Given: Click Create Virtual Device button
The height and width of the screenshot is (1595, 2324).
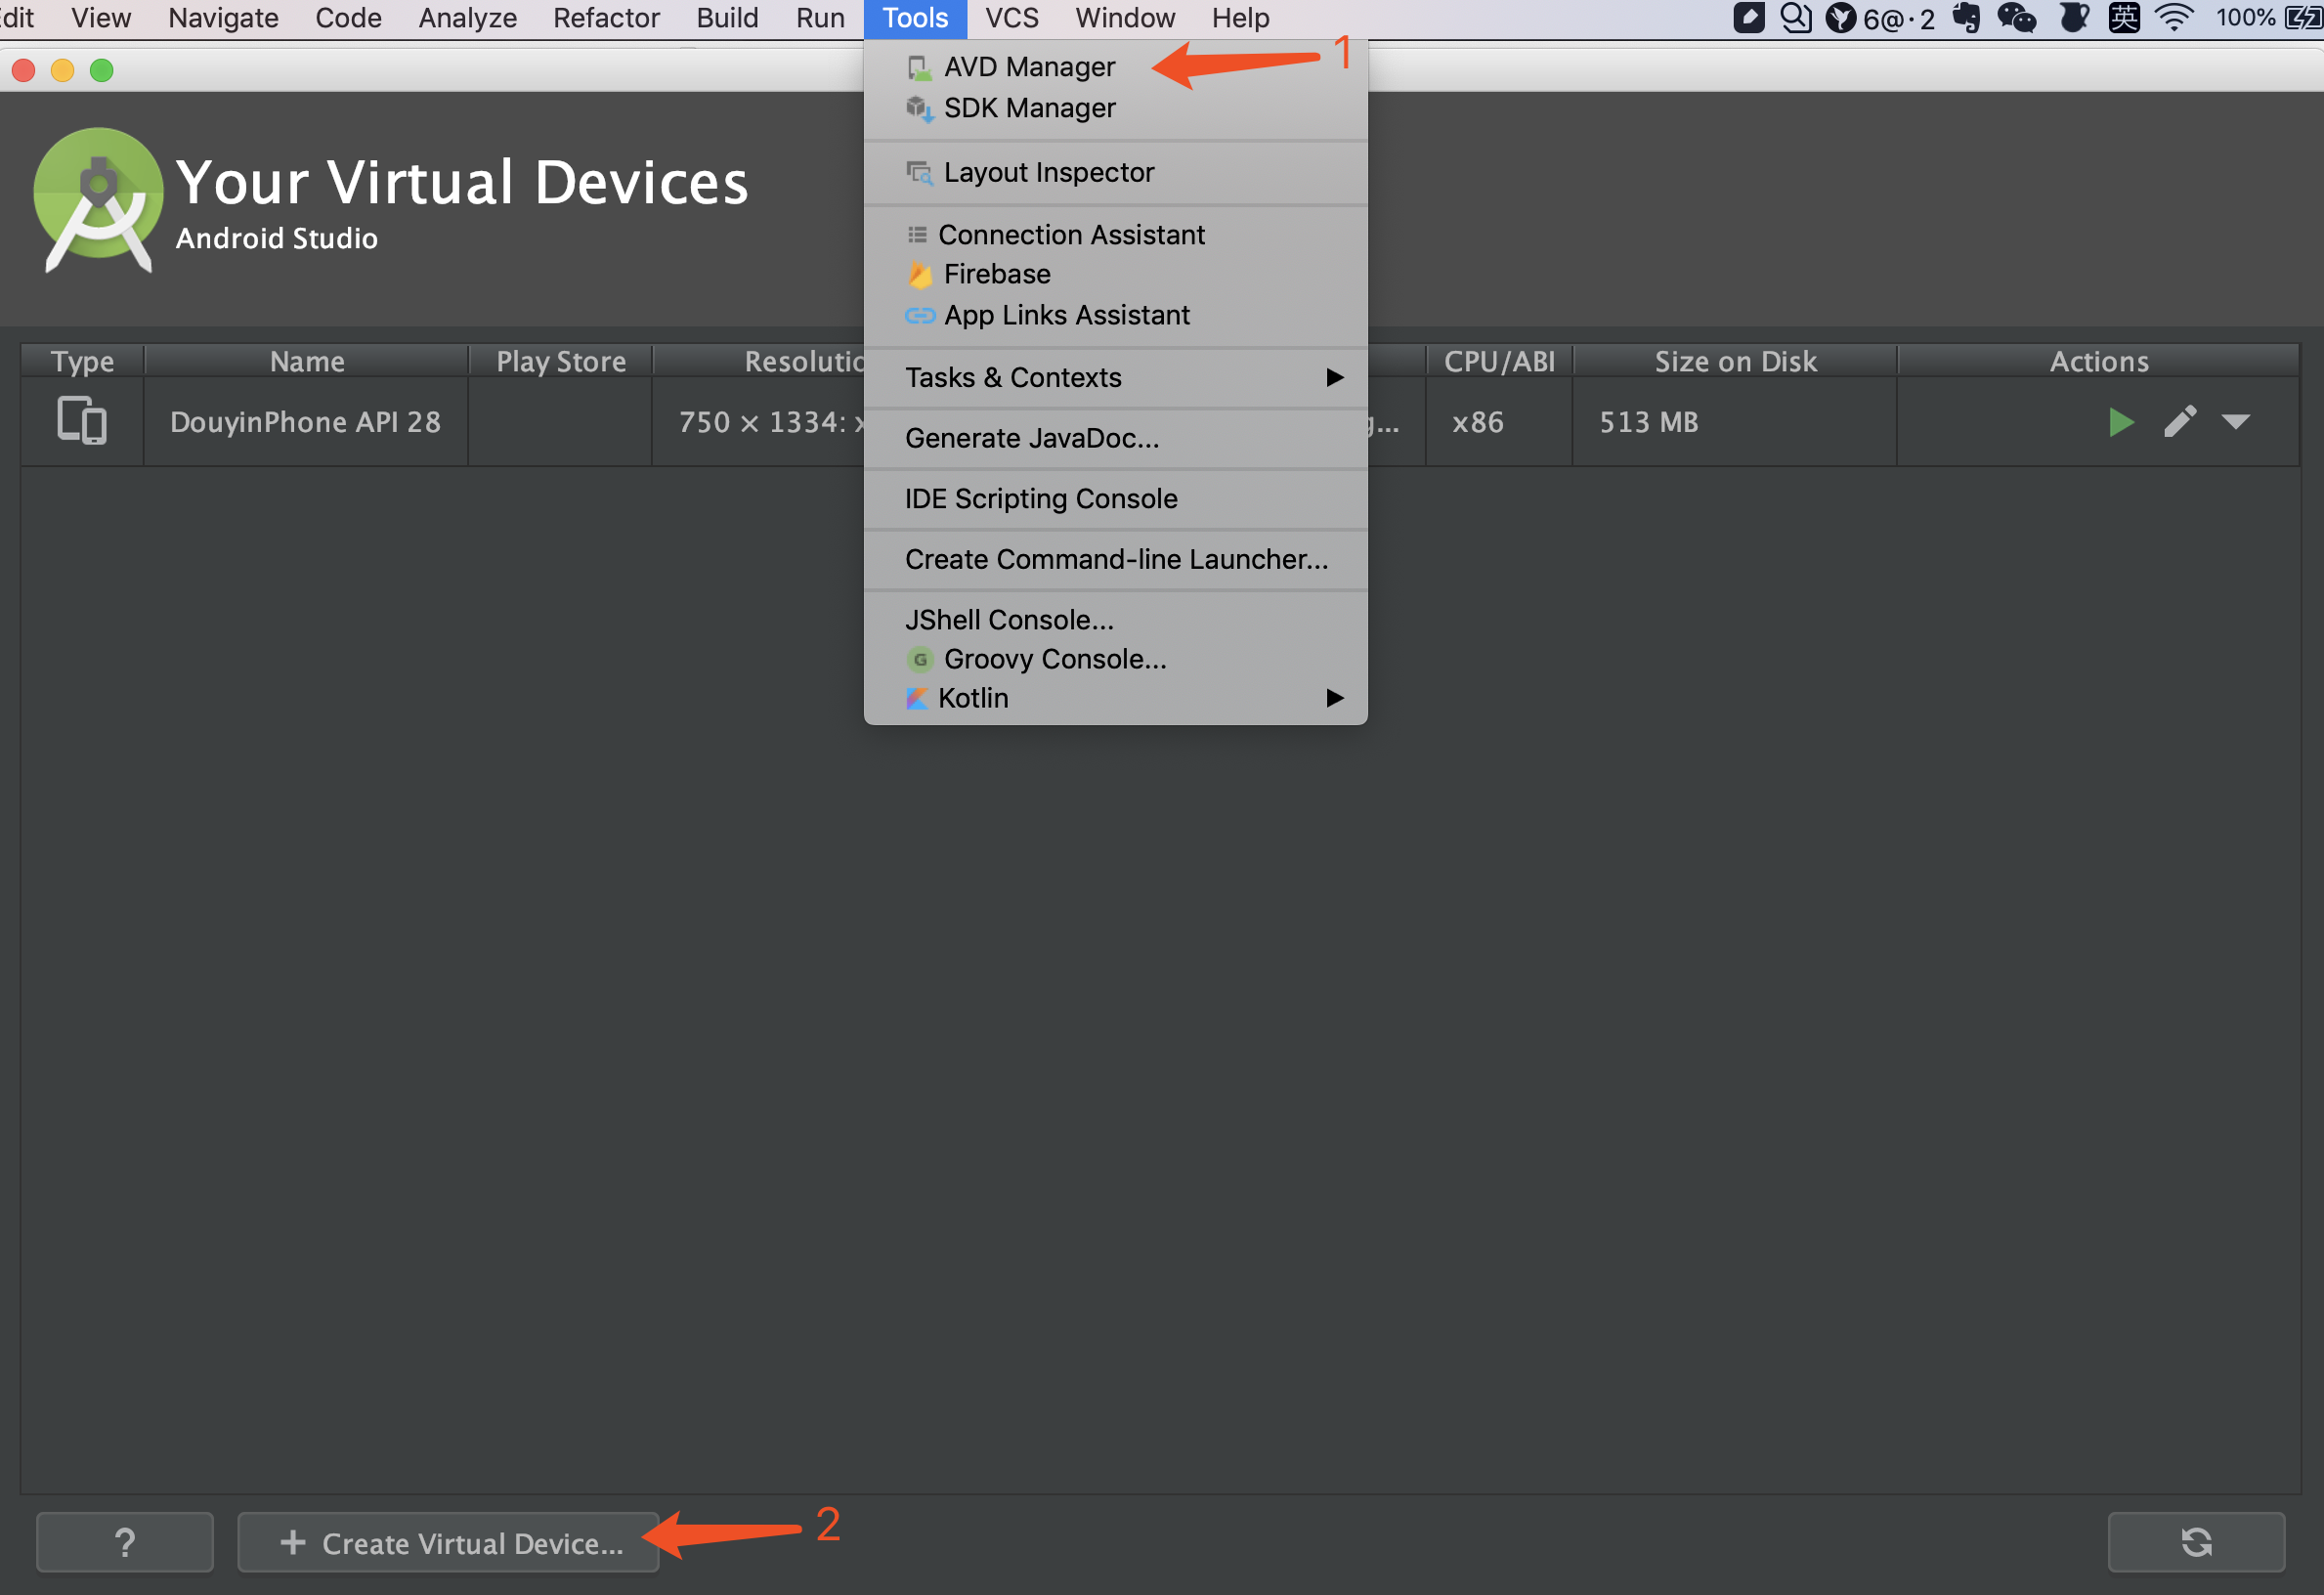Looking at the screenshot, I should 449,1543.
